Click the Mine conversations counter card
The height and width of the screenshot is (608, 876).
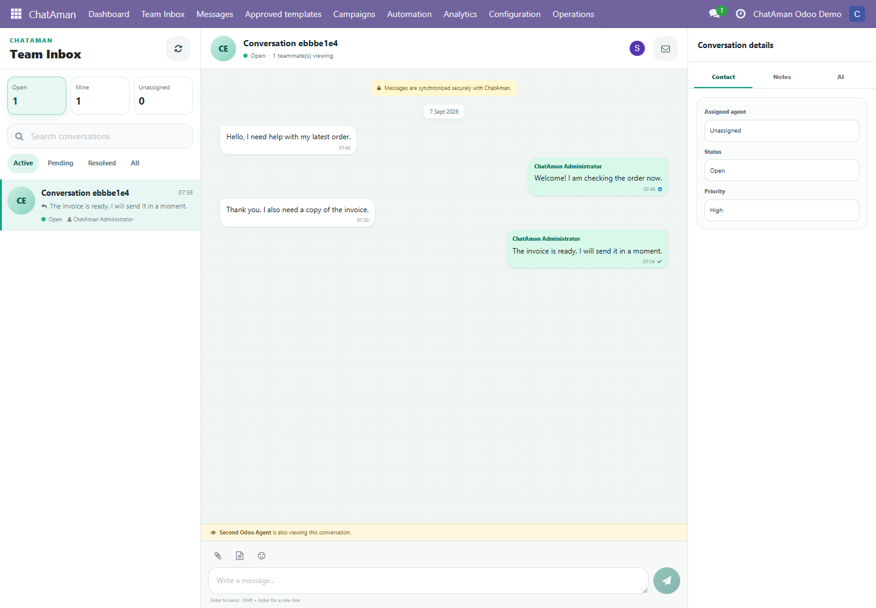click(100, 95)
